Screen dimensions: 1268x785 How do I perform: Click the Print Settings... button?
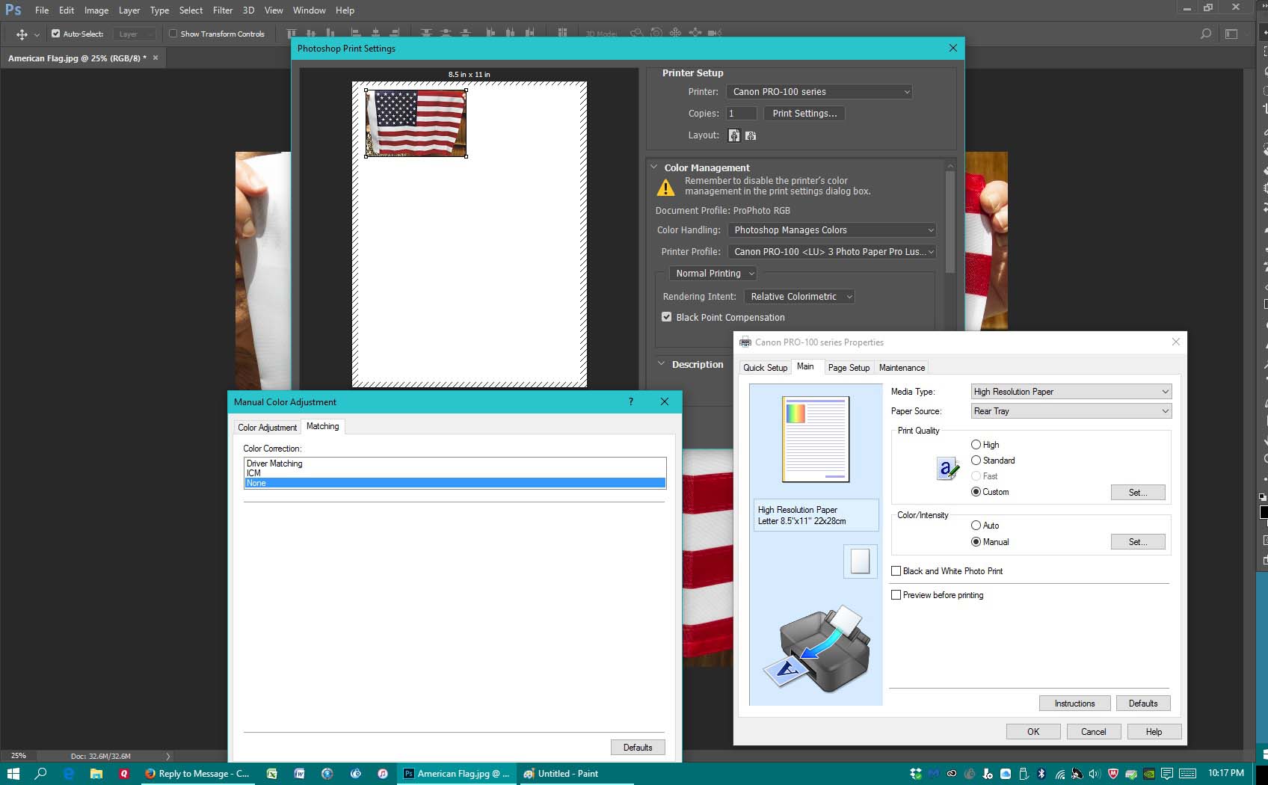(x=804, y=114)
